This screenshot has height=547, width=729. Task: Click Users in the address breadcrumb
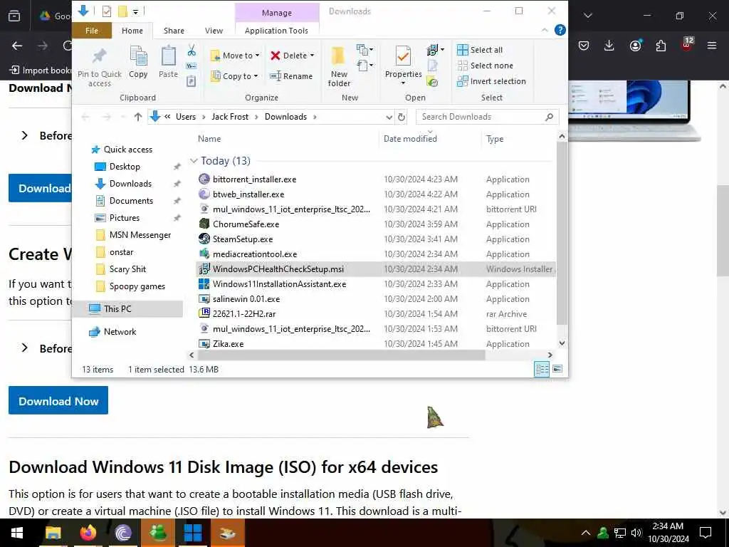(186, 117)
